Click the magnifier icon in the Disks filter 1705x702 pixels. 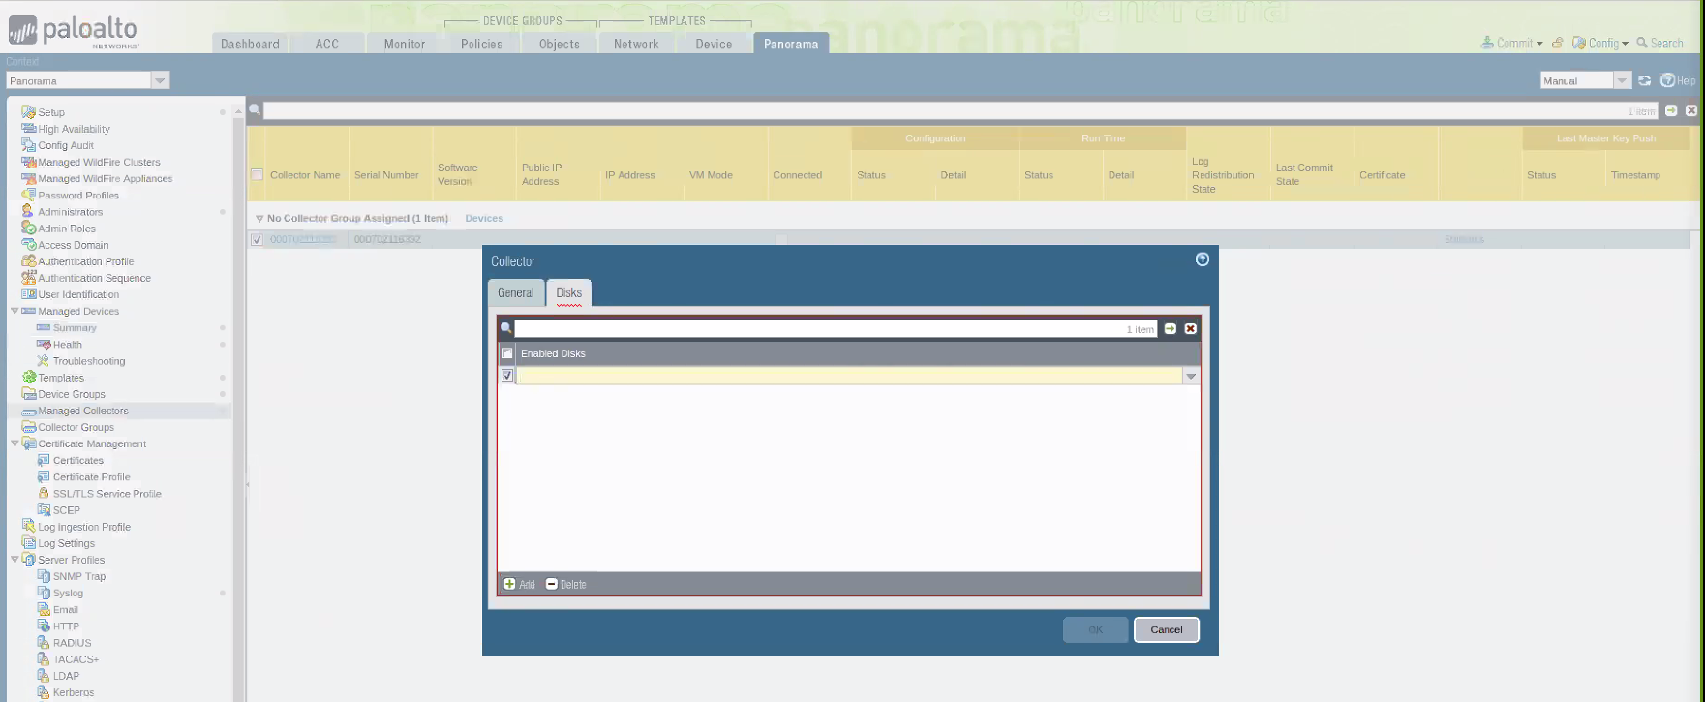click(x=505, y=328)
